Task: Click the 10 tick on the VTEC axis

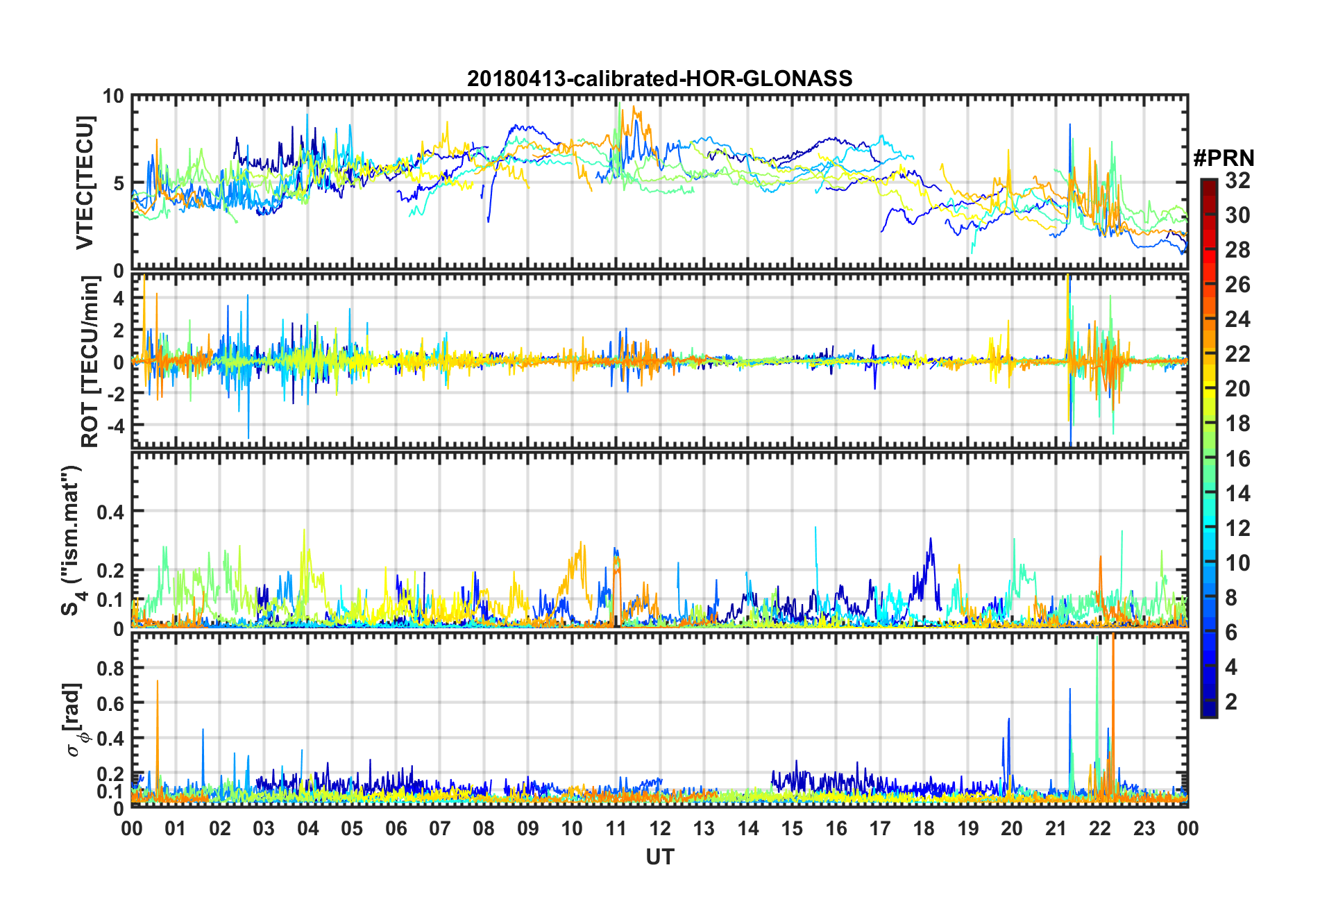Action: tap(113, 97)
